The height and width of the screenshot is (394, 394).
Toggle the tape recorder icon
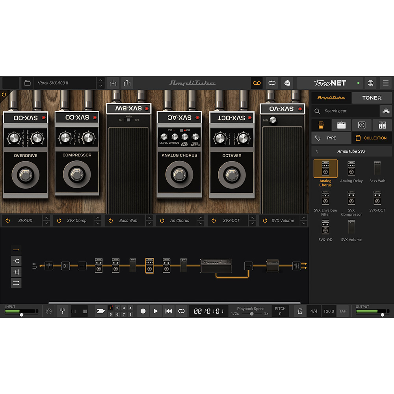(256, 83)
